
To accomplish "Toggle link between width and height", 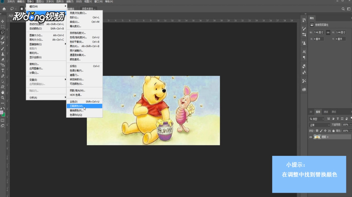I will tap(328, 32).
